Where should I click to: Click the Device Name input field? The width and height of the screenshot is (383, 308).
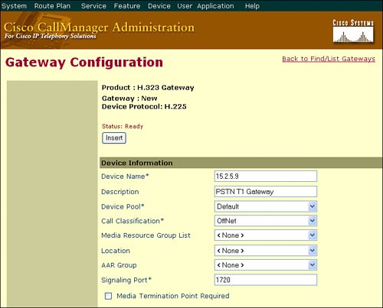(266, 177)
